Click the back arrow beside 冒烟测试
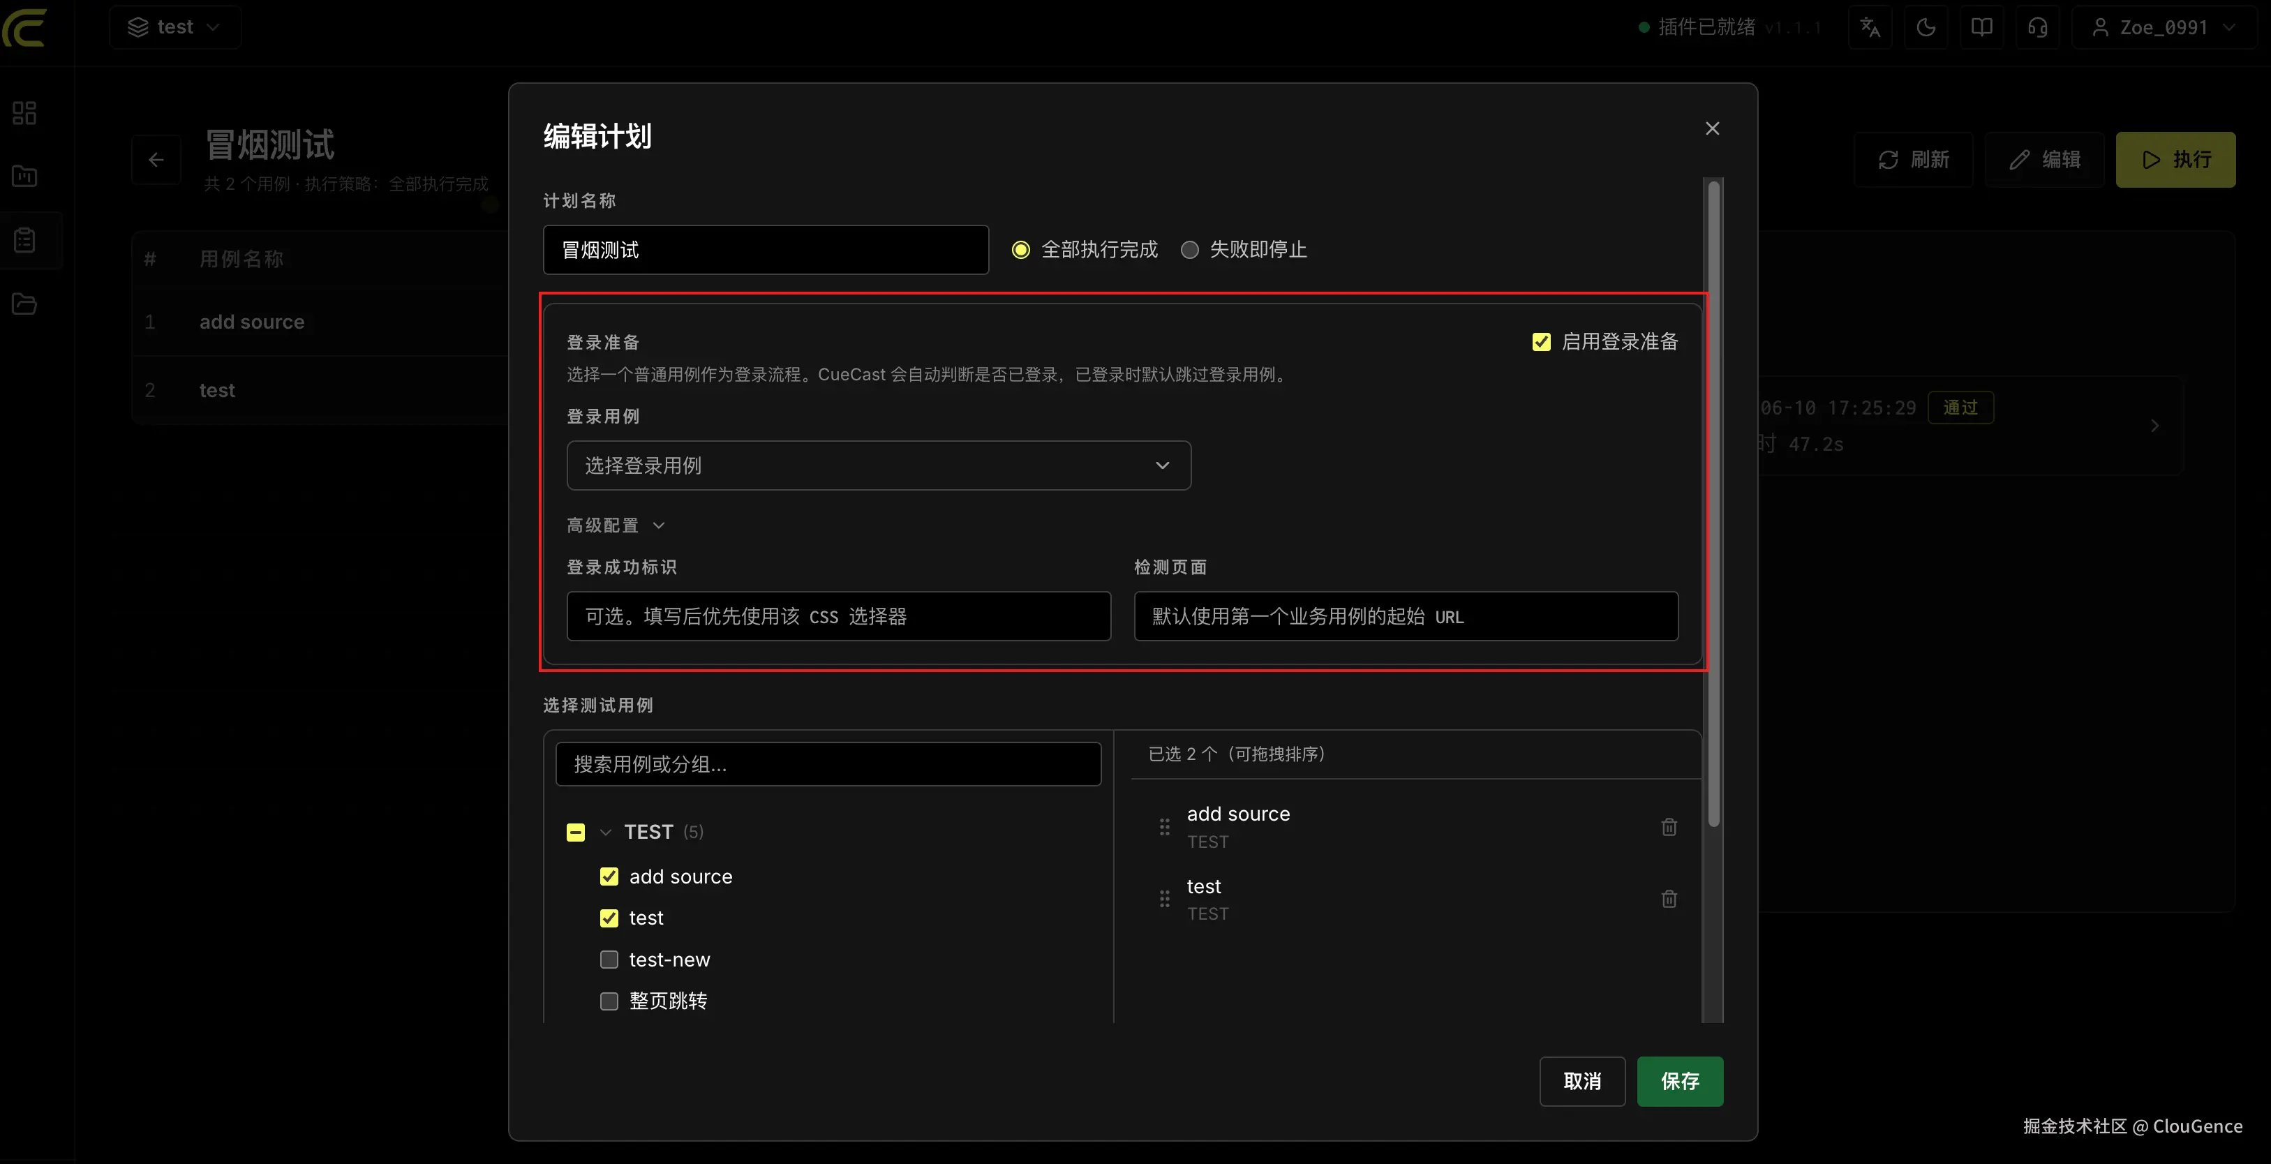Viewport: 2271px width, 1164px height. click(156, 160)
